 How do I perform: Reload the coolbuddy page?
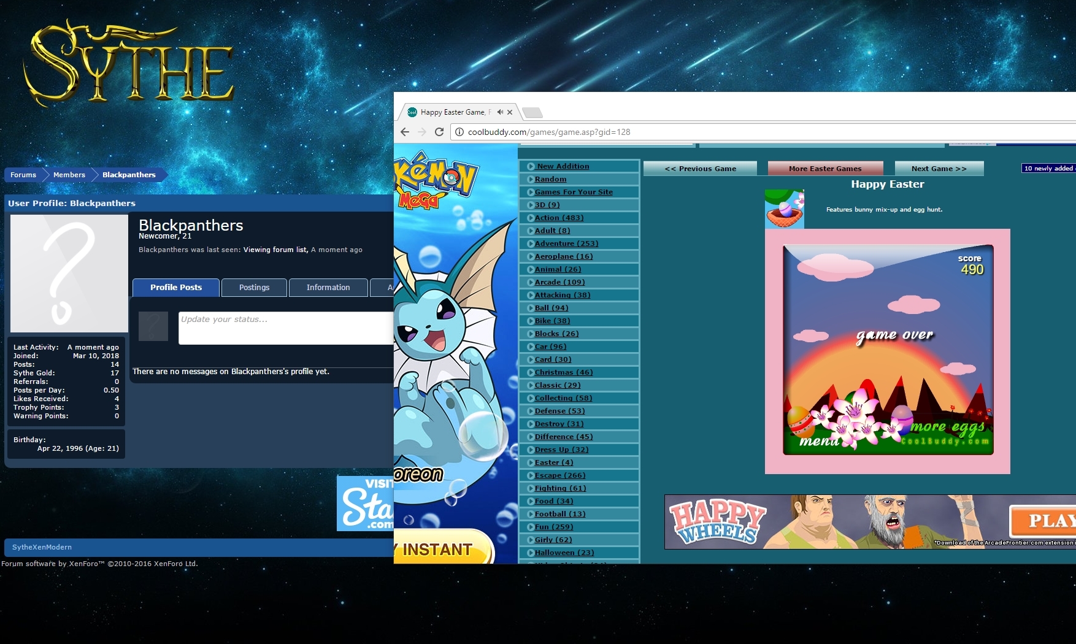(439, 132)
